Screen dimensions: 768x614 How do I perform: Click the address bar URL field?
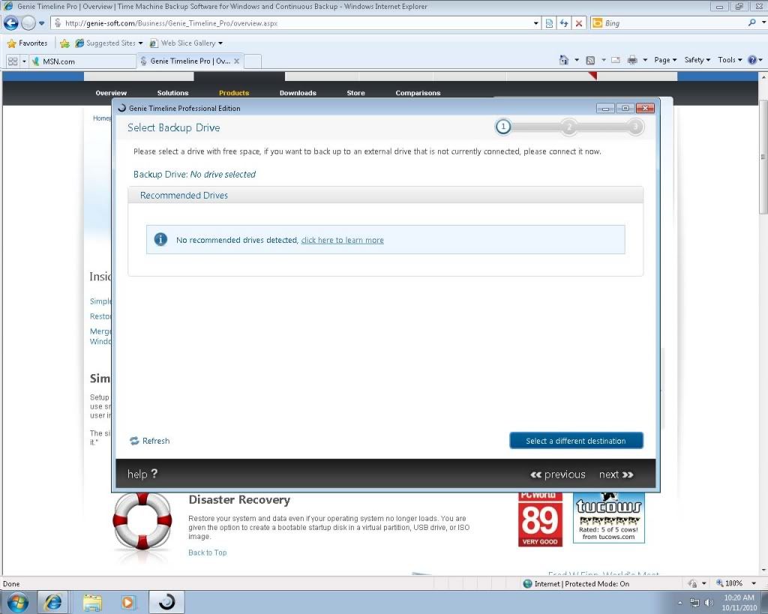pos(292,23)
